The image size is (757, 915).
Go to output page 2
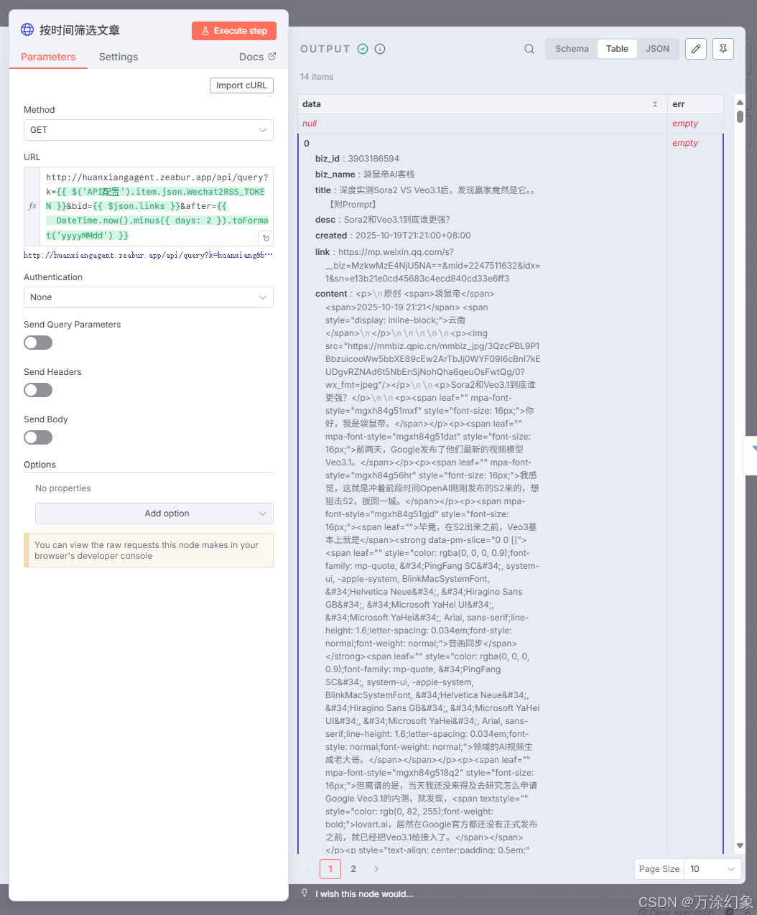[353, 869]
